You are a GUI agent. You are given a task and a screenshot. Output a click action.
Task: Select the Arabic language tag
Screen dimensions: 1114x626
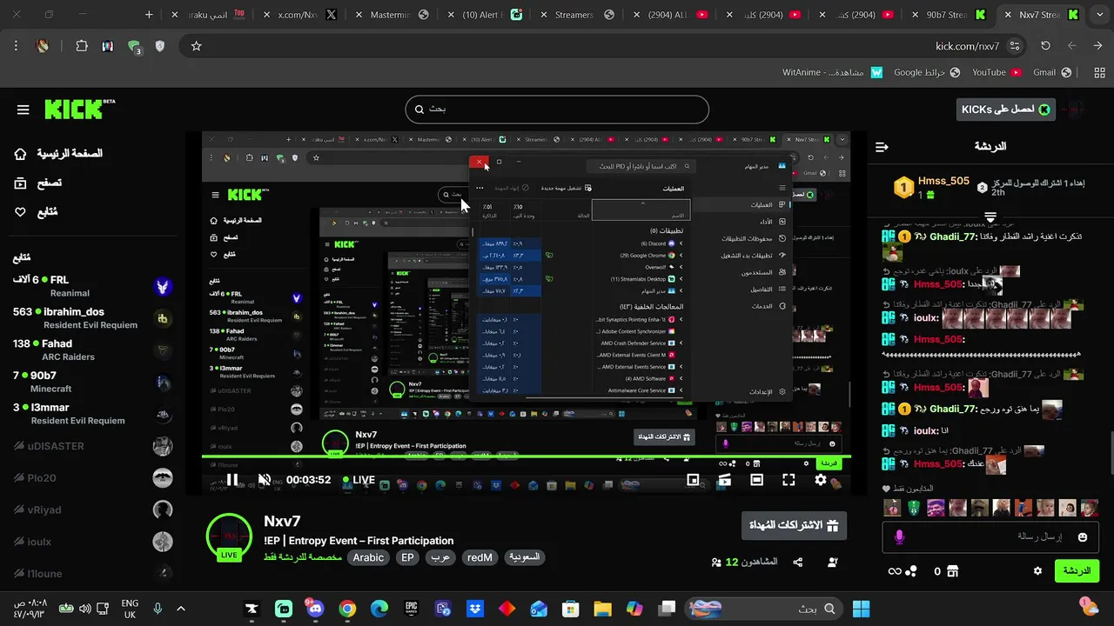(368, 557)
